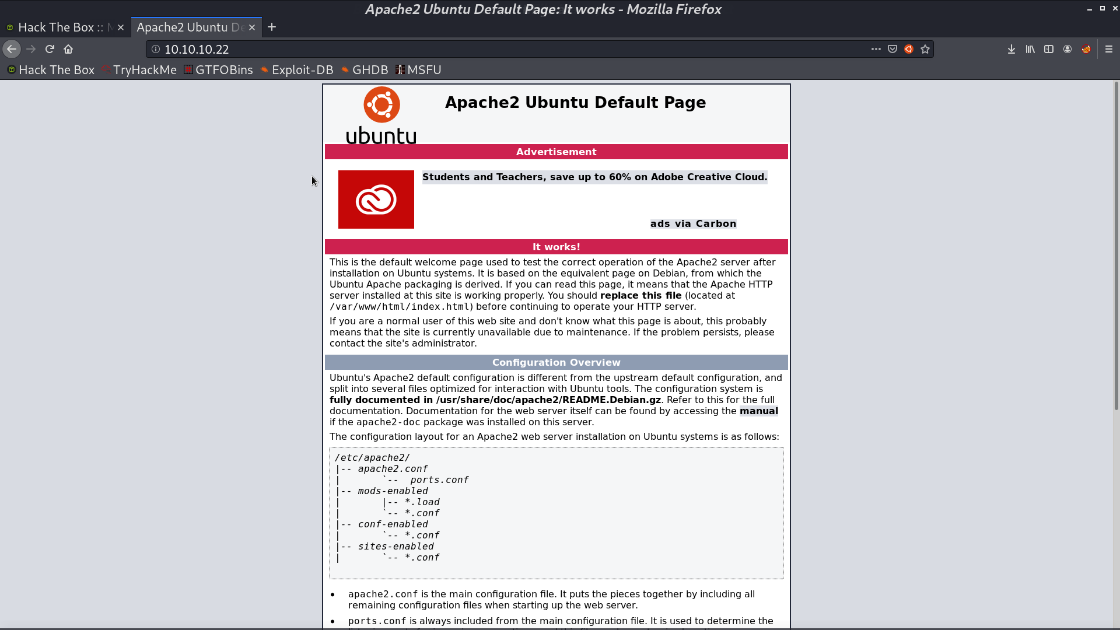
Task: Close the Hack The Box tab
Action: pos(121,27)
